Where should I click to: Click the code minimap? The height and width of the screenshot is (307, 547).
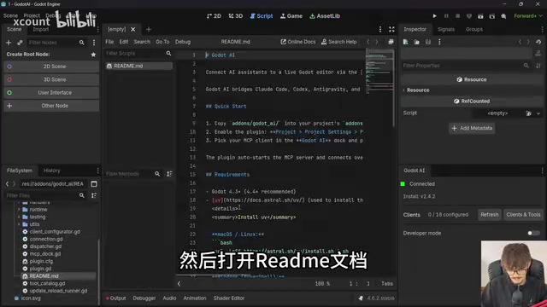tap(379, 72)
